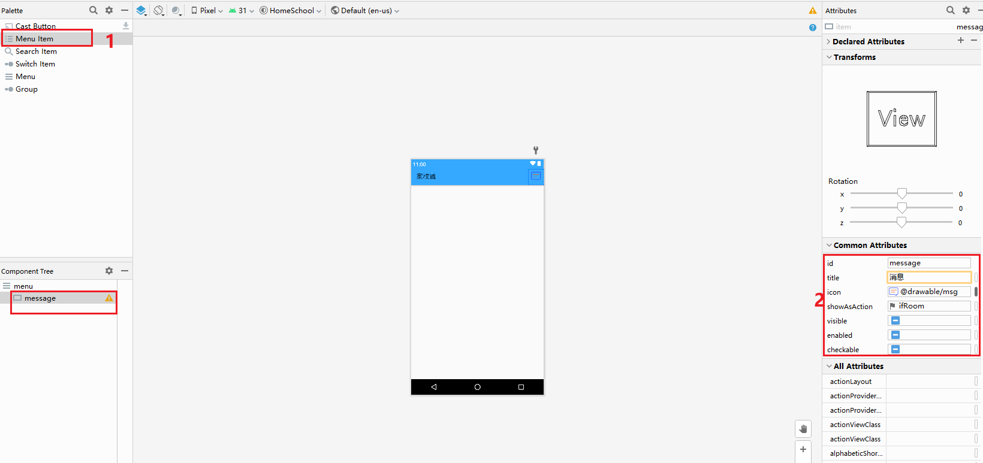Click the status bar time 11:00 in preview
The height and width of the screenshot is (463, 983).
point(420,164)
